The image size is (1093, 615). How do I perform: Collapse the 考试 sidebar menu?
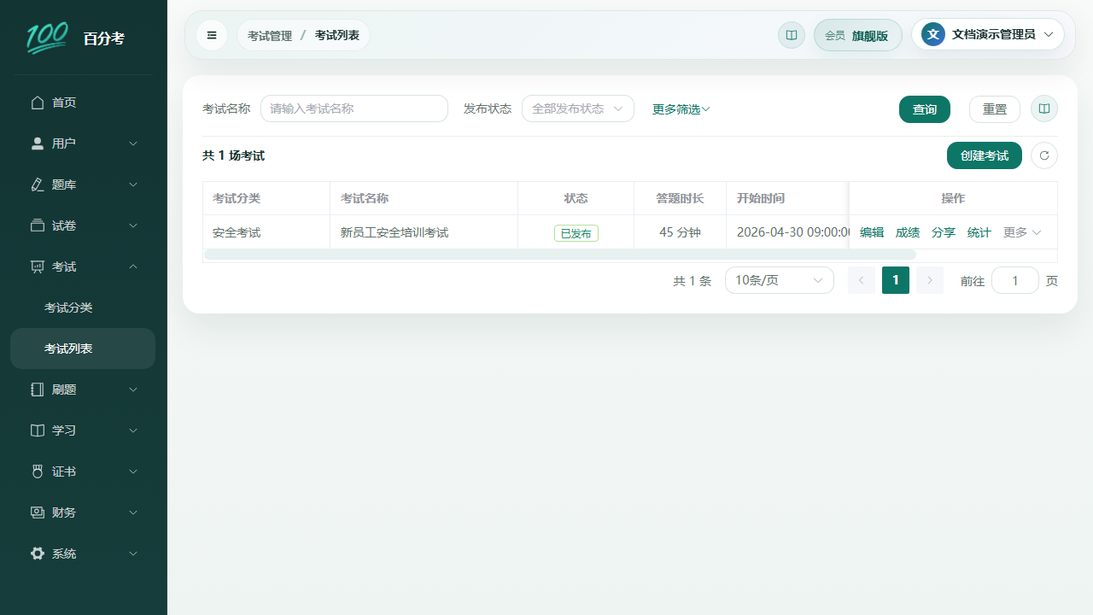pyautogui.click(x=83, y=266)
